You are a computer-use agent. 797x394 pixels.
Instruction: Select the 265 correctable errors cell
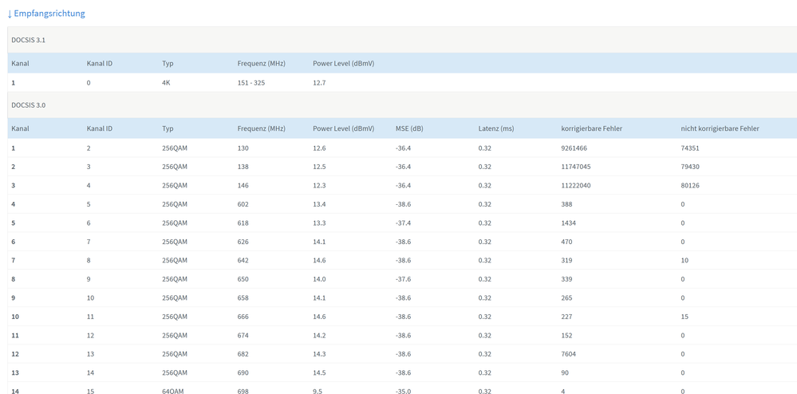(566, 298)
